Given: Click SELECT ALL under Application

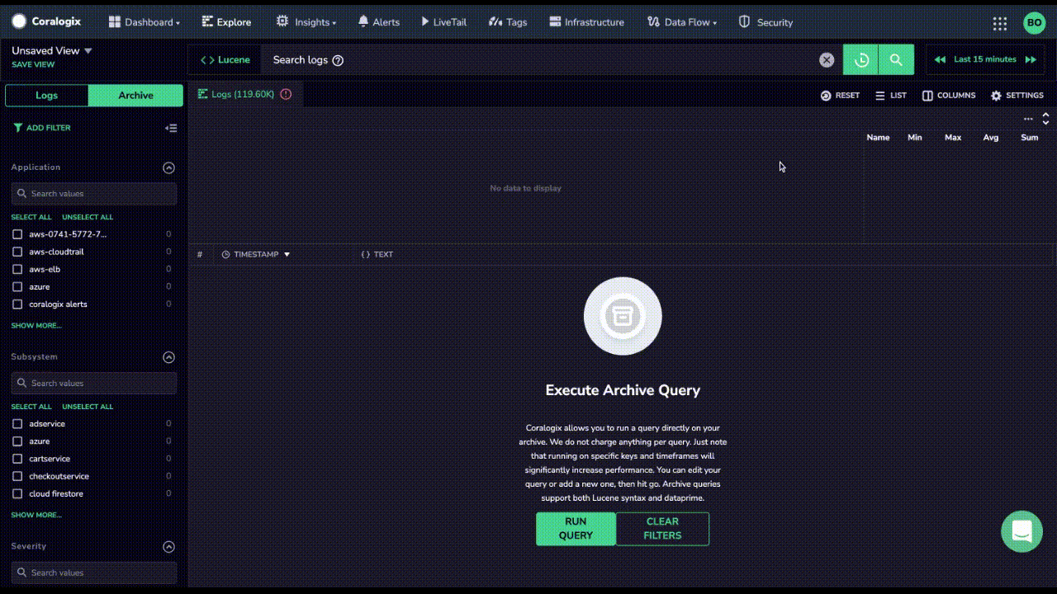Looking at the screenshot, I should pyautogui.click(x=31, y=217).
